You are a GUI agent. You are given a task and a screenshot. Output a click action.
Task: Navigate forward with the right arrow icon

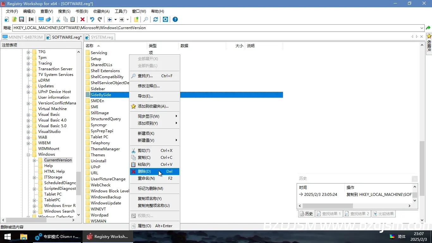pos(122,19)
